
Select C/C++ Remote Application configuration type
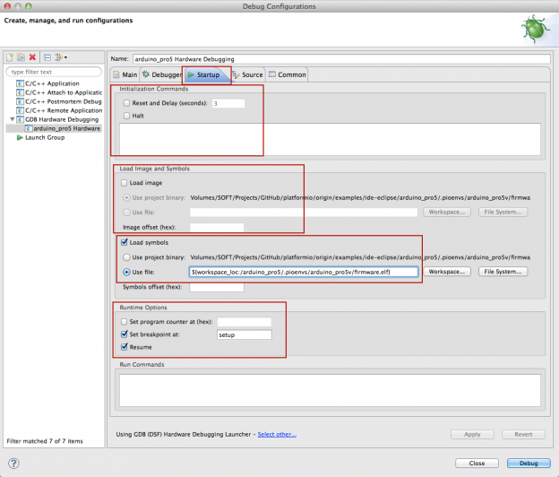pyautogui.click(x=61, y=110)
